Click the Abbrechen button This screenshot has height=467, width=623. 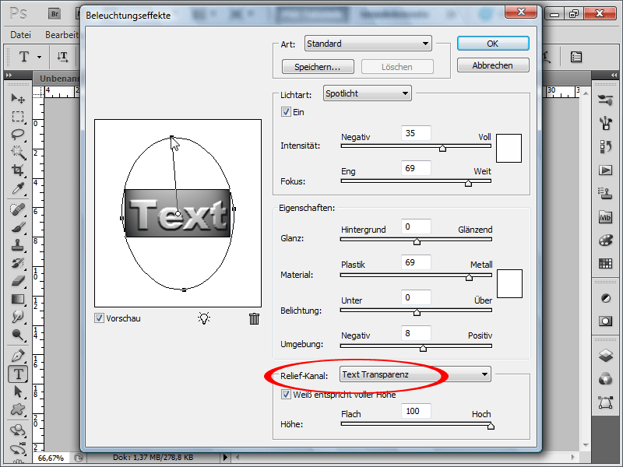coord(493,65)
